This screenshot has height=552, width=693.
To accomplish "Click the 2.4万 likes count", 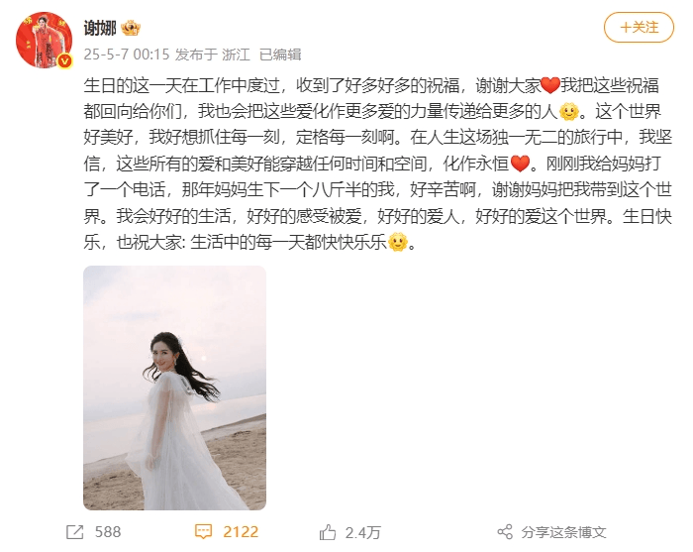I will pyautogui.click(x=363, y=532).
